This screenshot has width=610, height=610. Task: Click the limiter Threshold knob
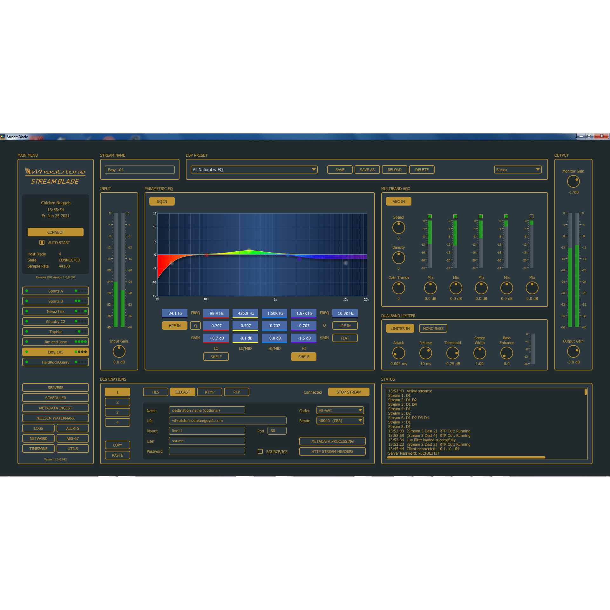pos(452,353)
